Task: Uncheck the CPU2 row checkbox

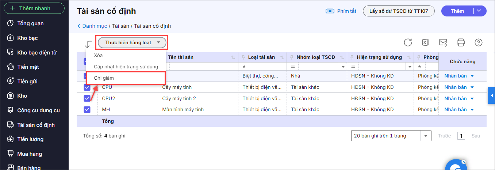Action: 87,98
